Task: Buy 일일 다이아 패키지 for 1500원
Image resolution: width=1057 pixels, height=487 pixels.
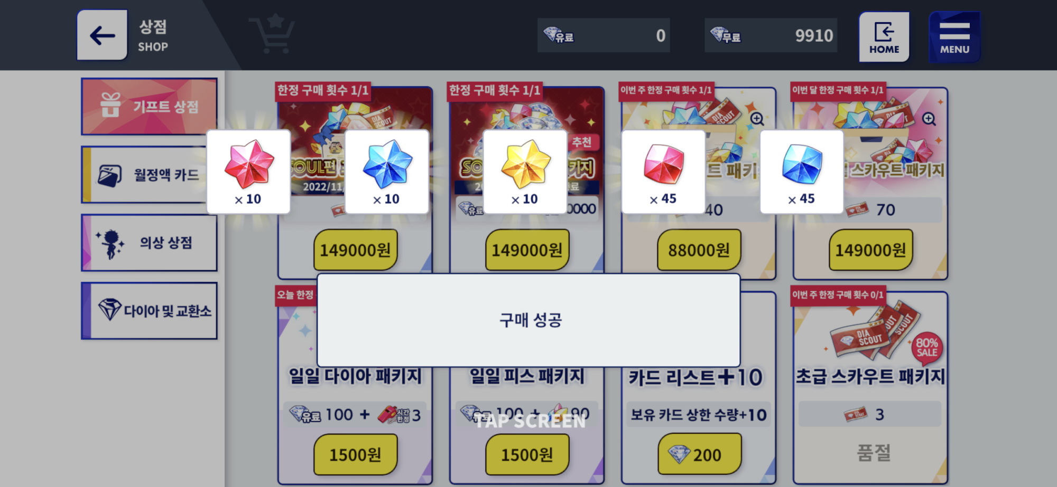Action: (355, 454)
